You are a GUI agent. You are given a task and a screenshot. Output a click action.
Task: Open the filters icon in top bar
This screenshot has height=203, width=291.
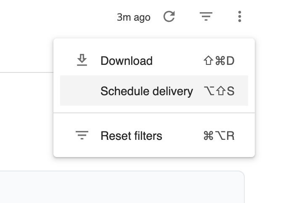click(x=206, y=16)
